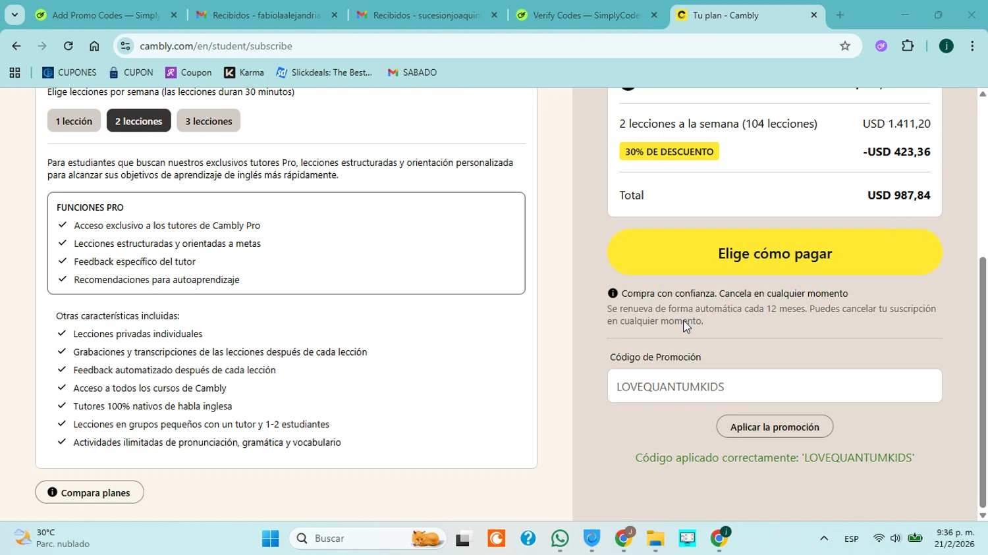Open the extensions puzzle icon
The width and height of the screenshot is (988, 555).
[908, 46]
